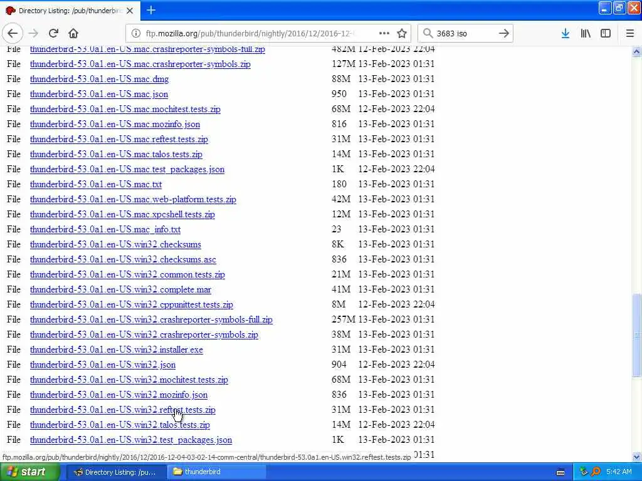Click the forward navigation arrow
Screen dimensions: 642x481
(34, 33)
